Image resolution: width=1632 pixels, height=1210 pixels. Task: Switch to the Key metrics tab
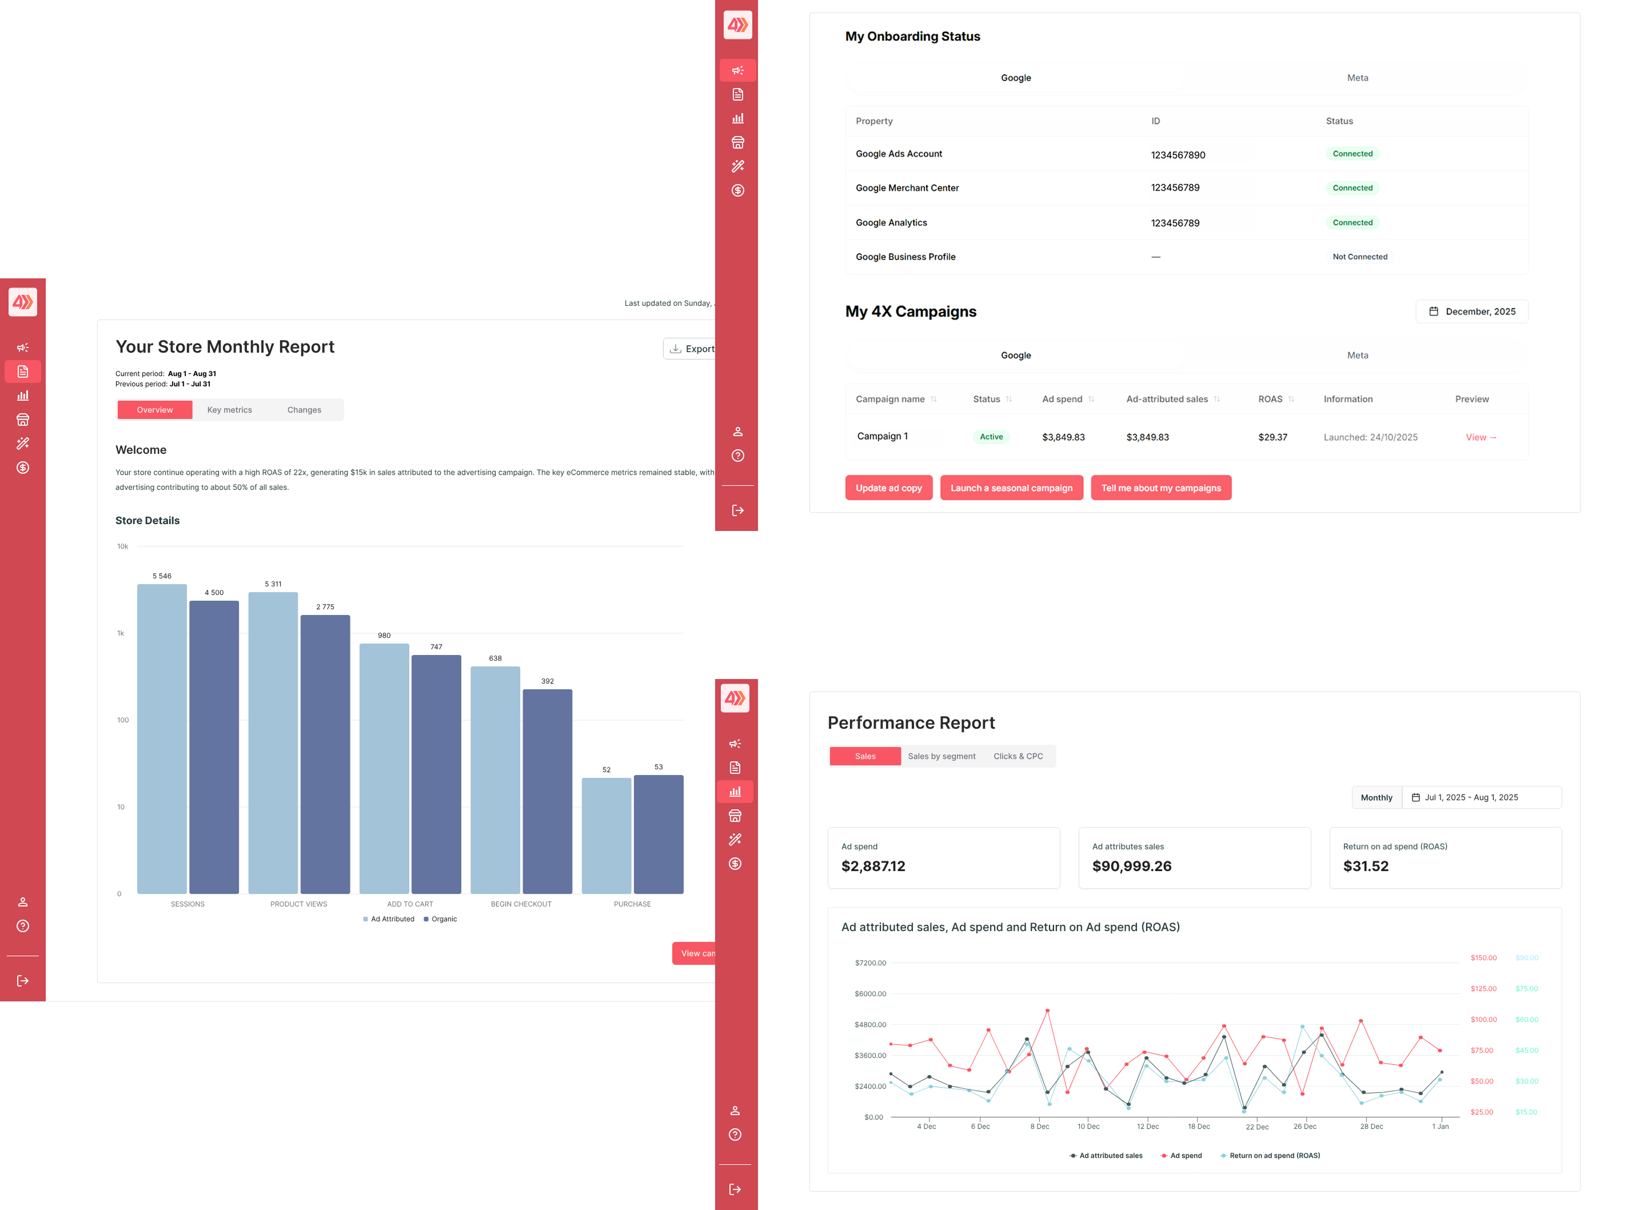(x=229, y=410)
